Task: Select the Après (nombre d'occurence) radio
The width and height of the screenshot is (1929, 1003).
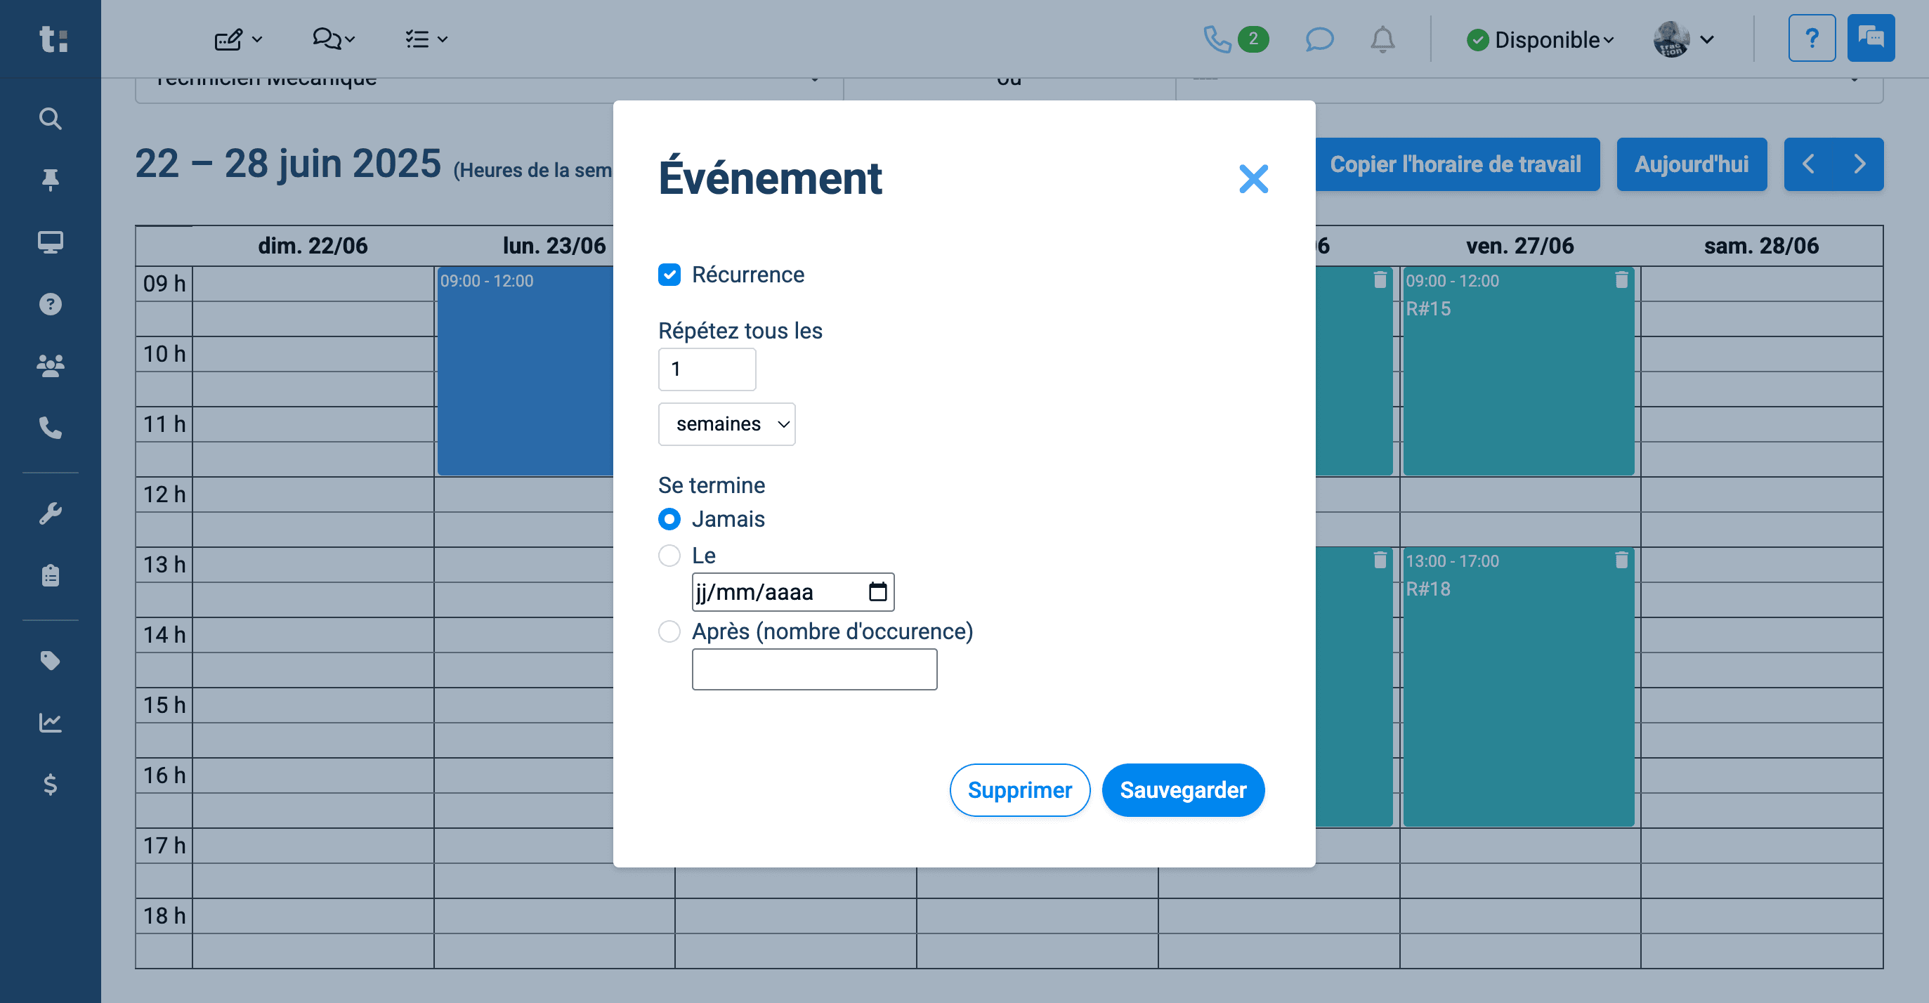Action: click(x=669, y=631)
